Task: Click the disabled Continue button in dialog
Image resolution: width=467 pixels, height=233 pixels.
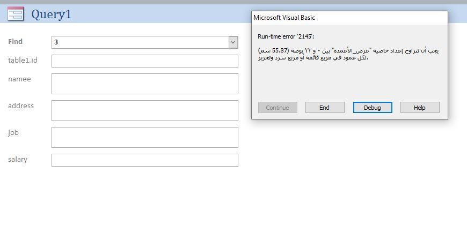Action: [x=278, y=108]
